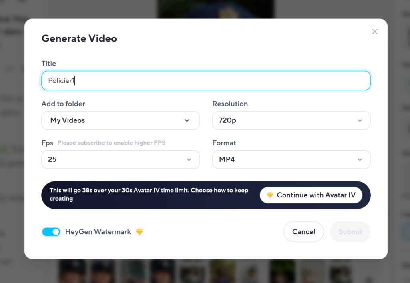Click the greyed-out Submit button

350,232
